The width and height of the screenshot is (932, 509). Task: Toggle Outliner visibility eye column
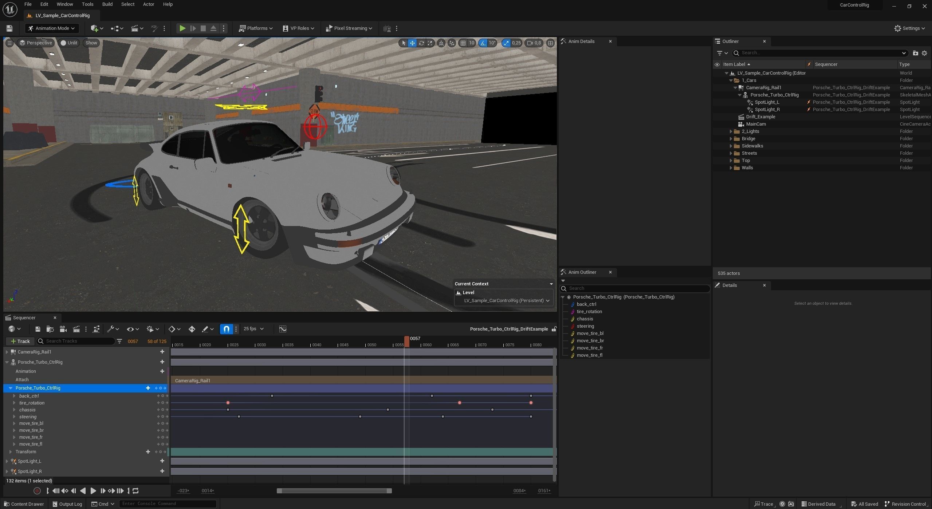(717, 64)
